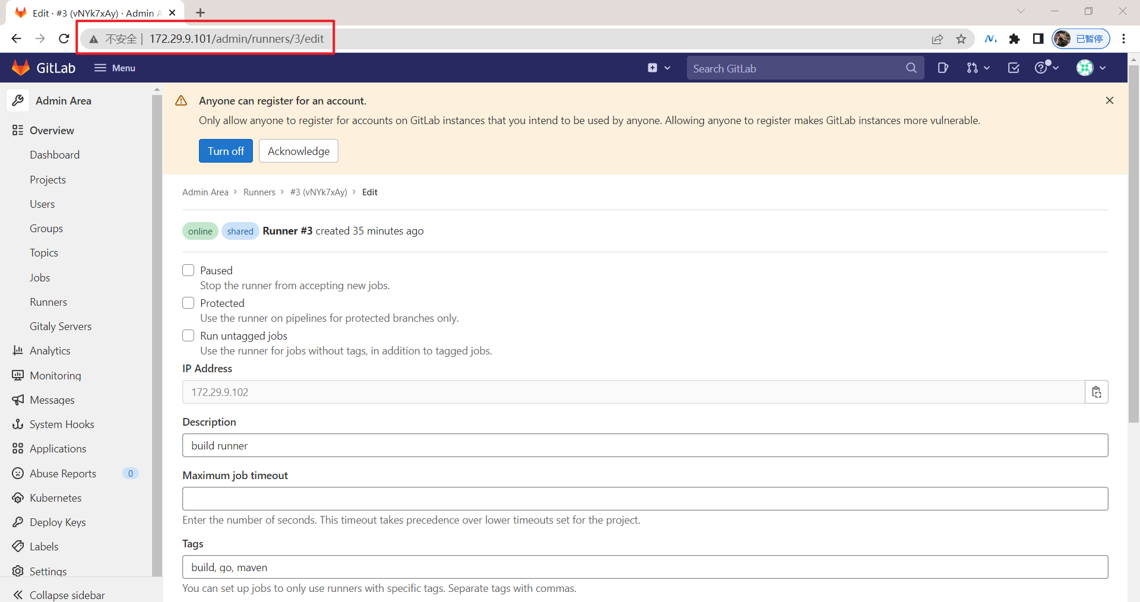The width and height of the screenshot is (1140, 602).
Task: Open Chrome three-dot menu
Action: pos(1123,39)
